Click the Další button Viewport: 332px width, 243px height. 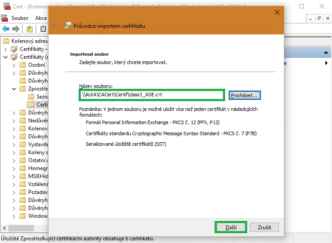point(231,228)
